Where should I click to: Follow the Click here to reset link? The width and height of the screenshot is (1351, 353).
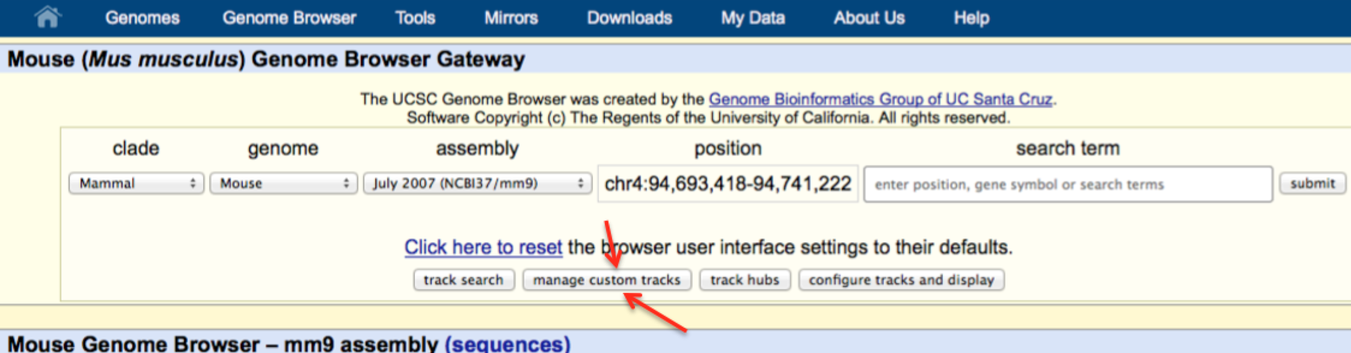(483, 247)
